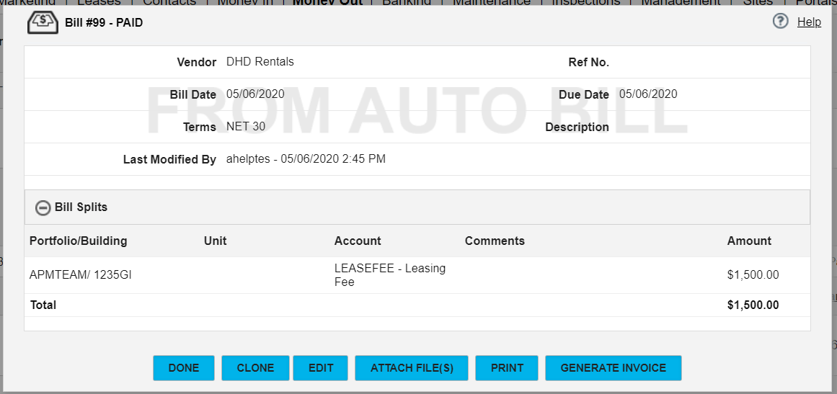Open the Maintenance menu tab
The width and height of the screenshot is (837, 394).
[x=492, y=2]
